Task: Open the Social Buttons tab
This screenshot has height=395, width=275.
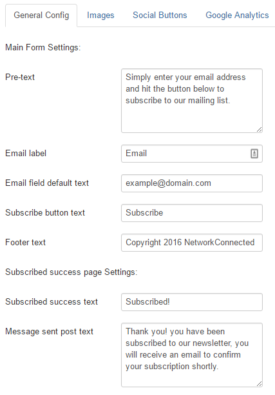Action: click(160, 15)
